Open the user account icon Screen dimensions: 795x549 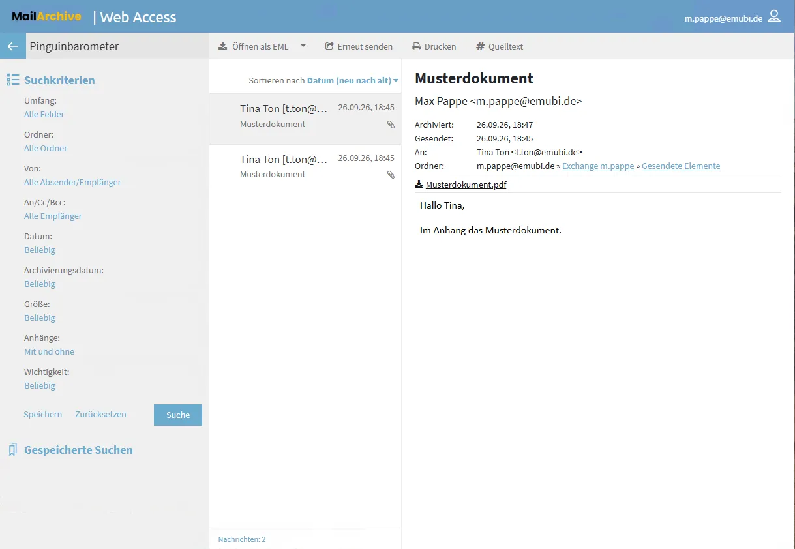point(774,16)
